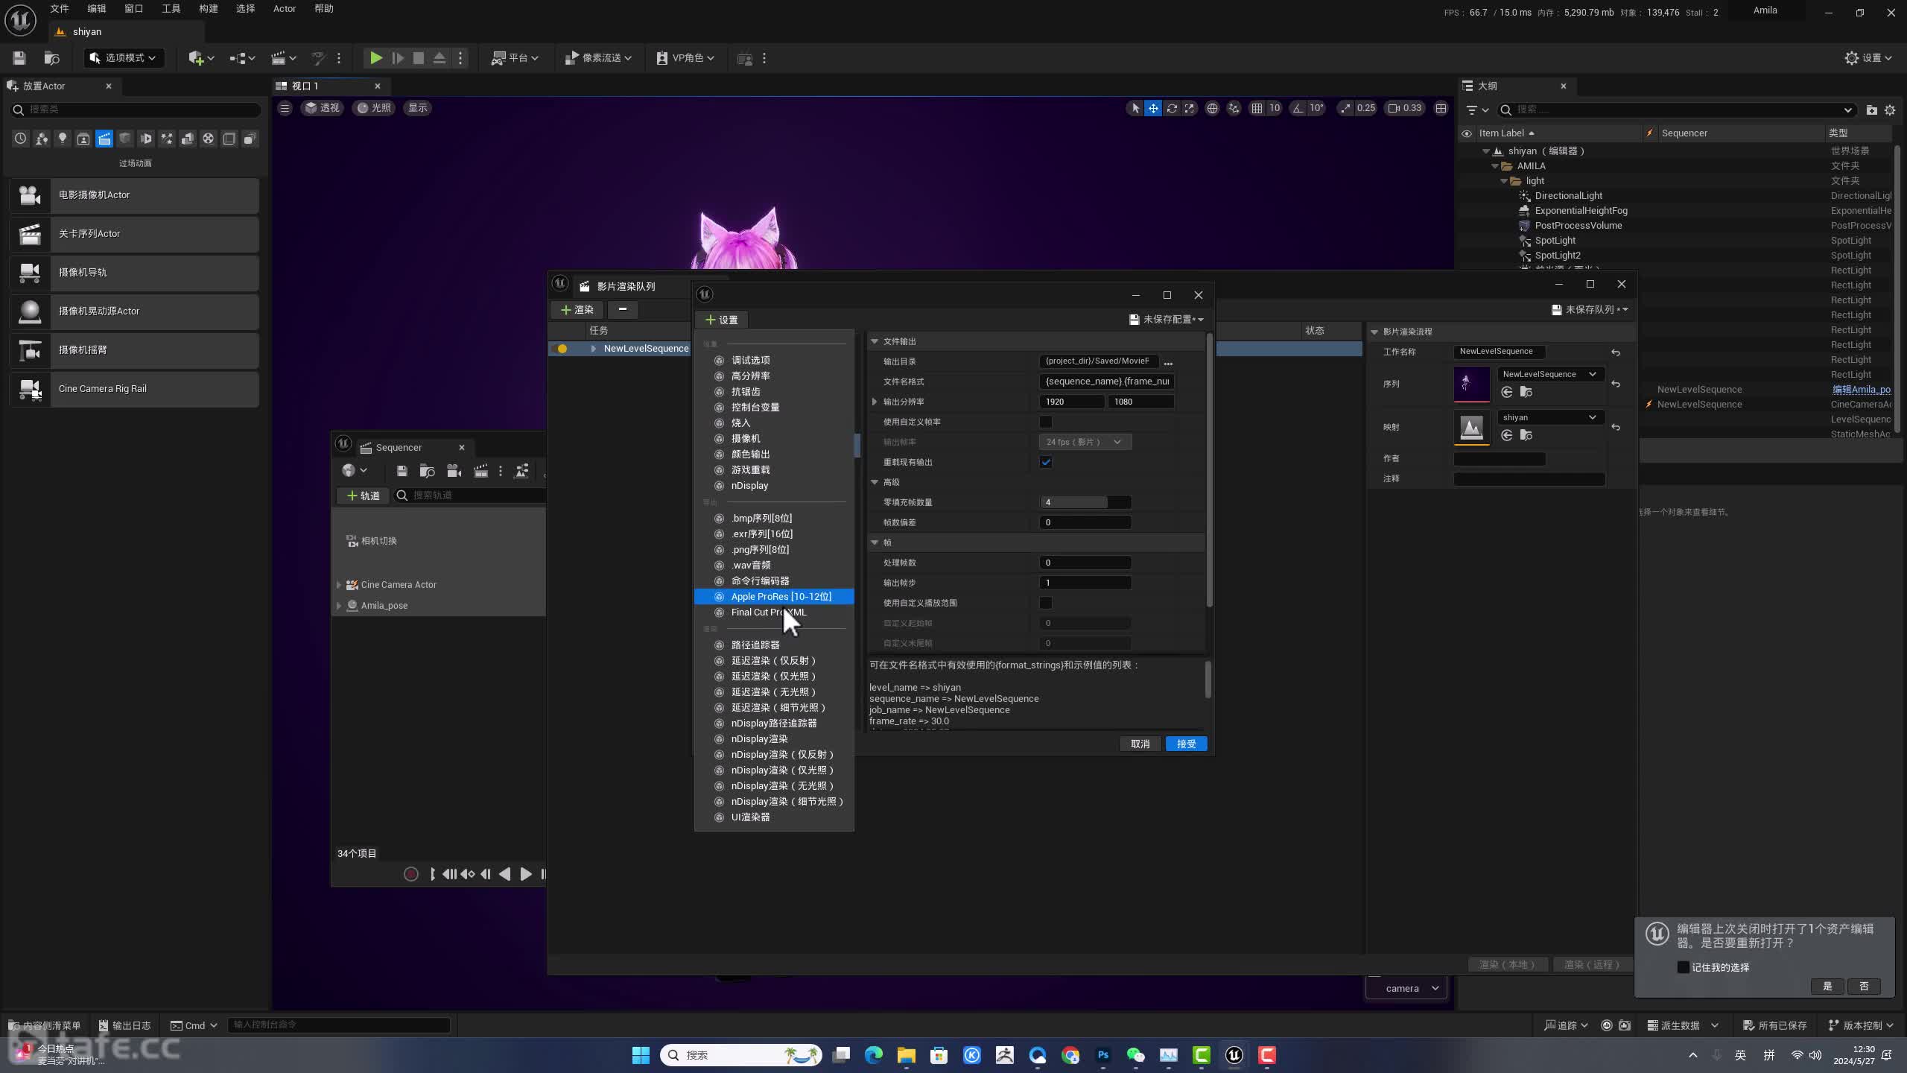
Task: Toggle the debug options setting entry
Action: click(x=774, y=360)
